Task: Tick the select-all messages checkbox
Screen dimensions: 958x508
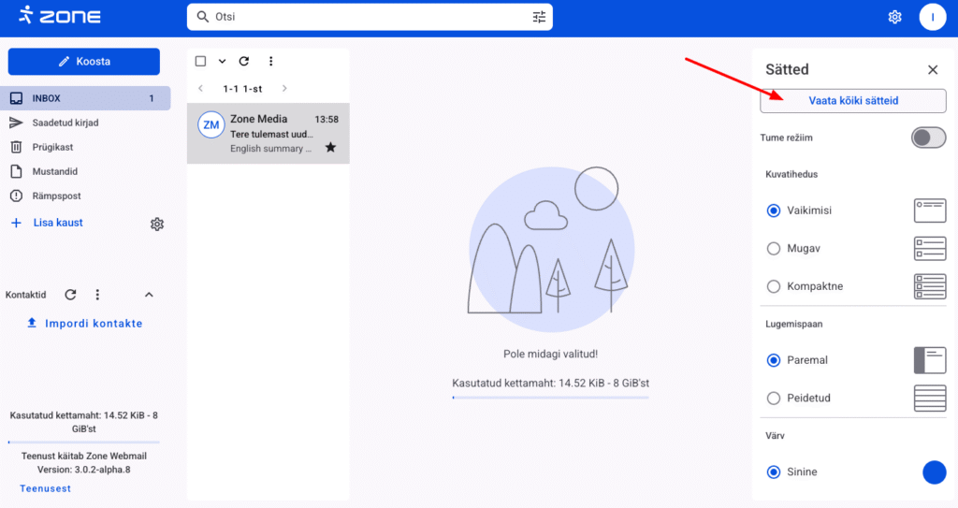Action: [x=200, y=62]
